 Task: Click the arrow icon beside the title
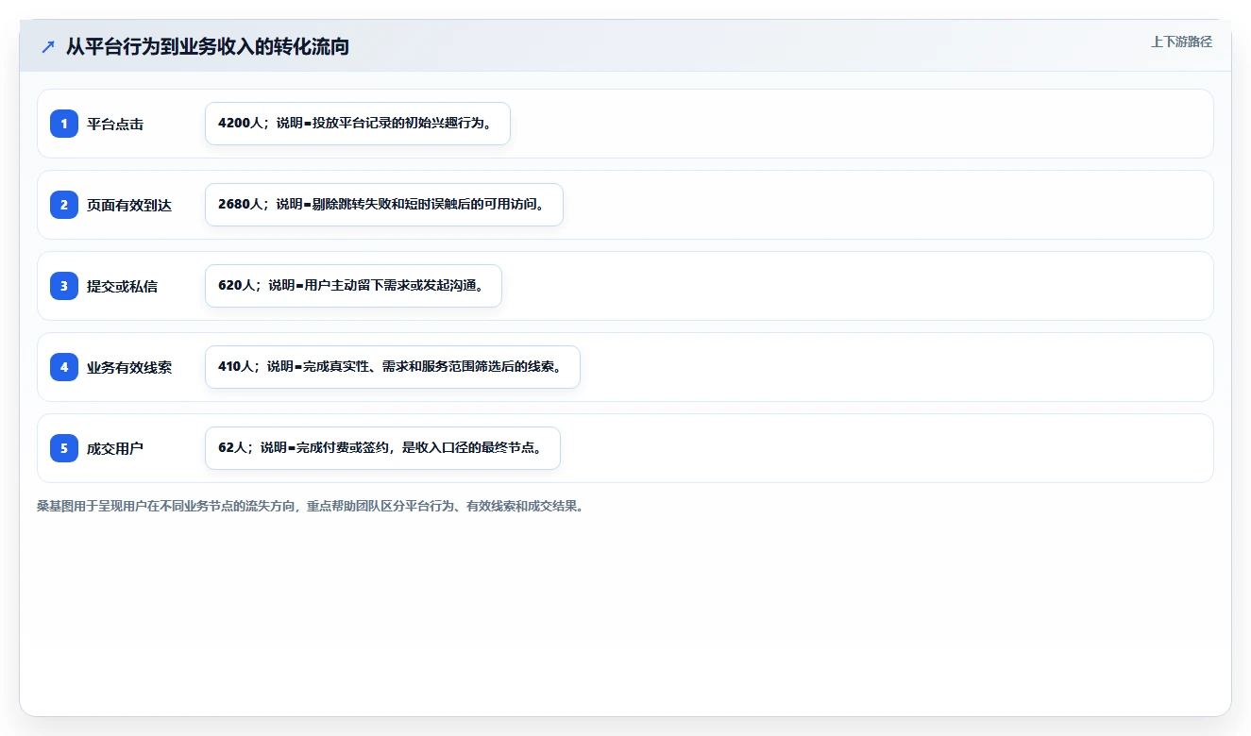point(48,46)
